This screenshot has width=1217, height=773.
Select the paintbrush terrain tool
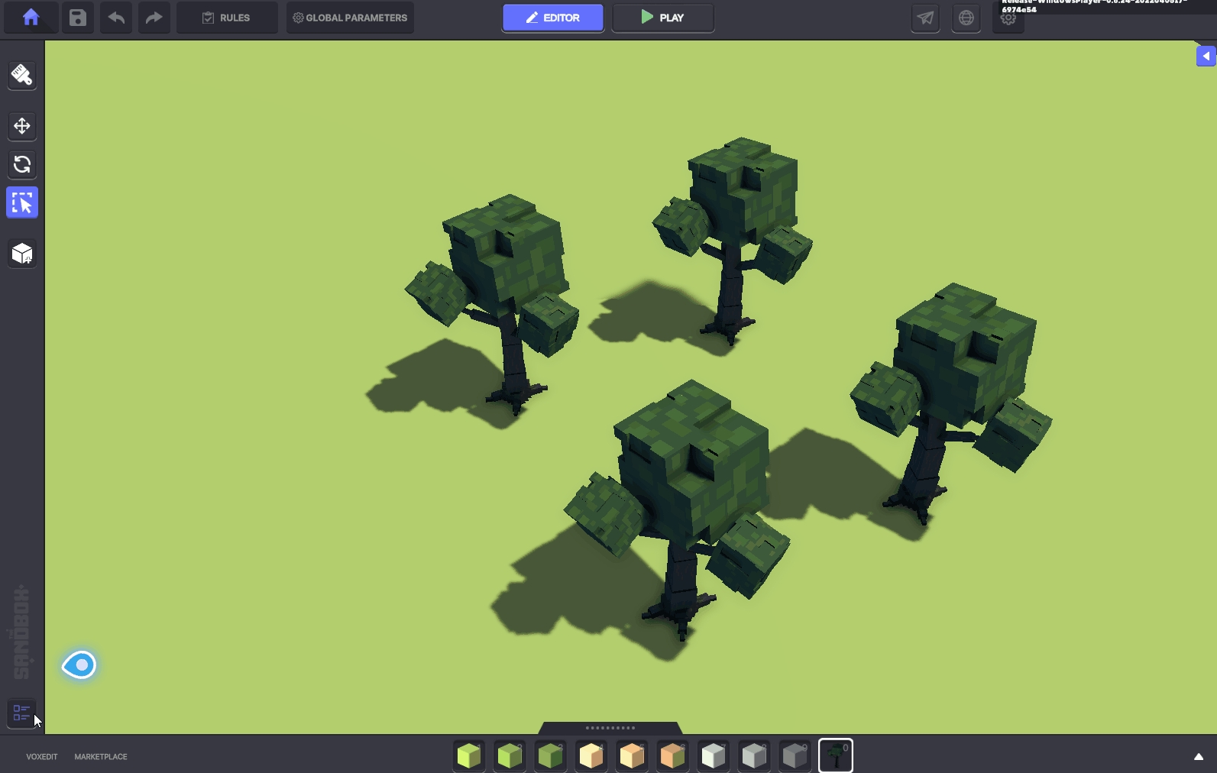click(22, 75)
